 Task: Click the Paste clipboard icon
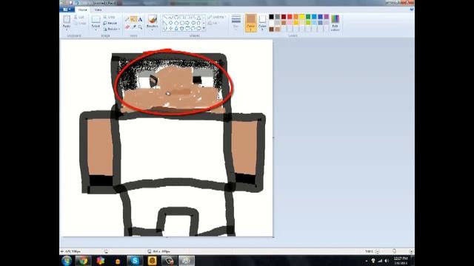pos(67,19)
